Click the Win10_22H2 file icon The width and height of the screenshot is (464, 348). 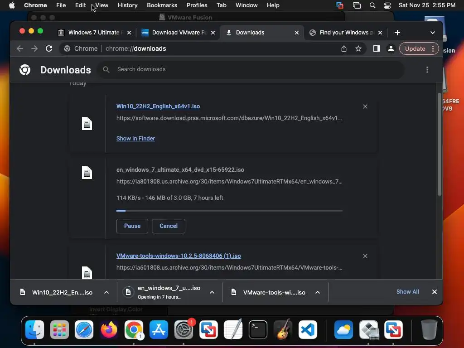coord(87,123)
